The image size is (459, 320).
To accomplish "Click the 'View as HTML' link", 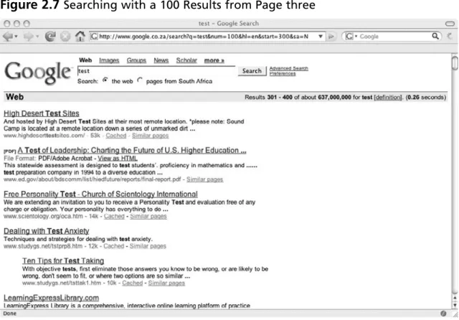I will coord(118,159).
